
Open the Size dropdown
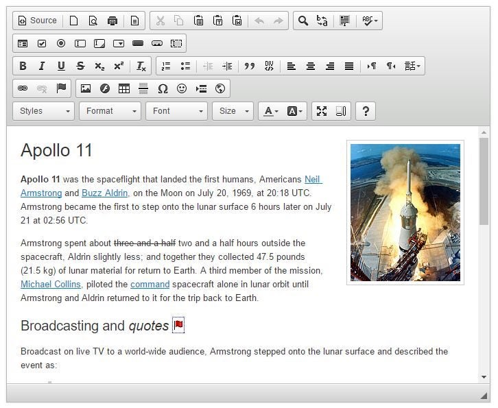(x=233, y=111)
